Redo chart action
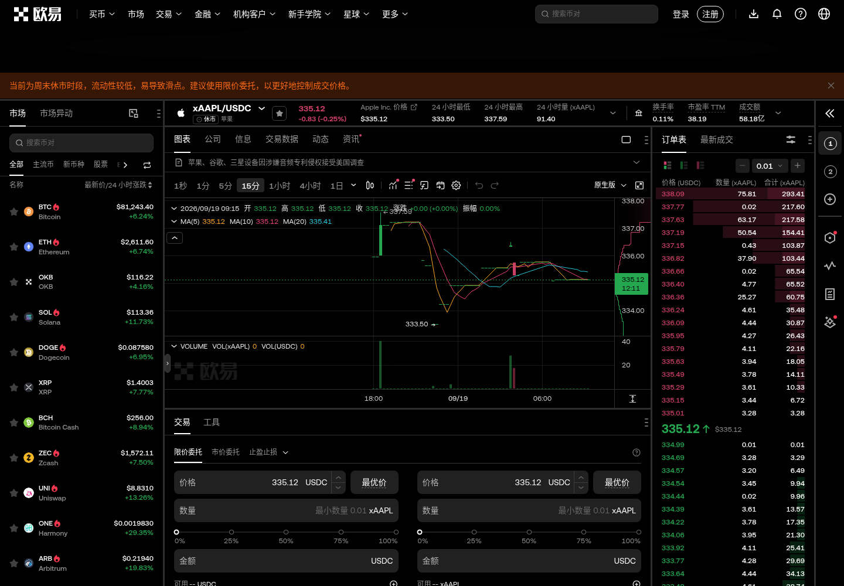The width and height of the screenshot is (844, 586). 495,185
